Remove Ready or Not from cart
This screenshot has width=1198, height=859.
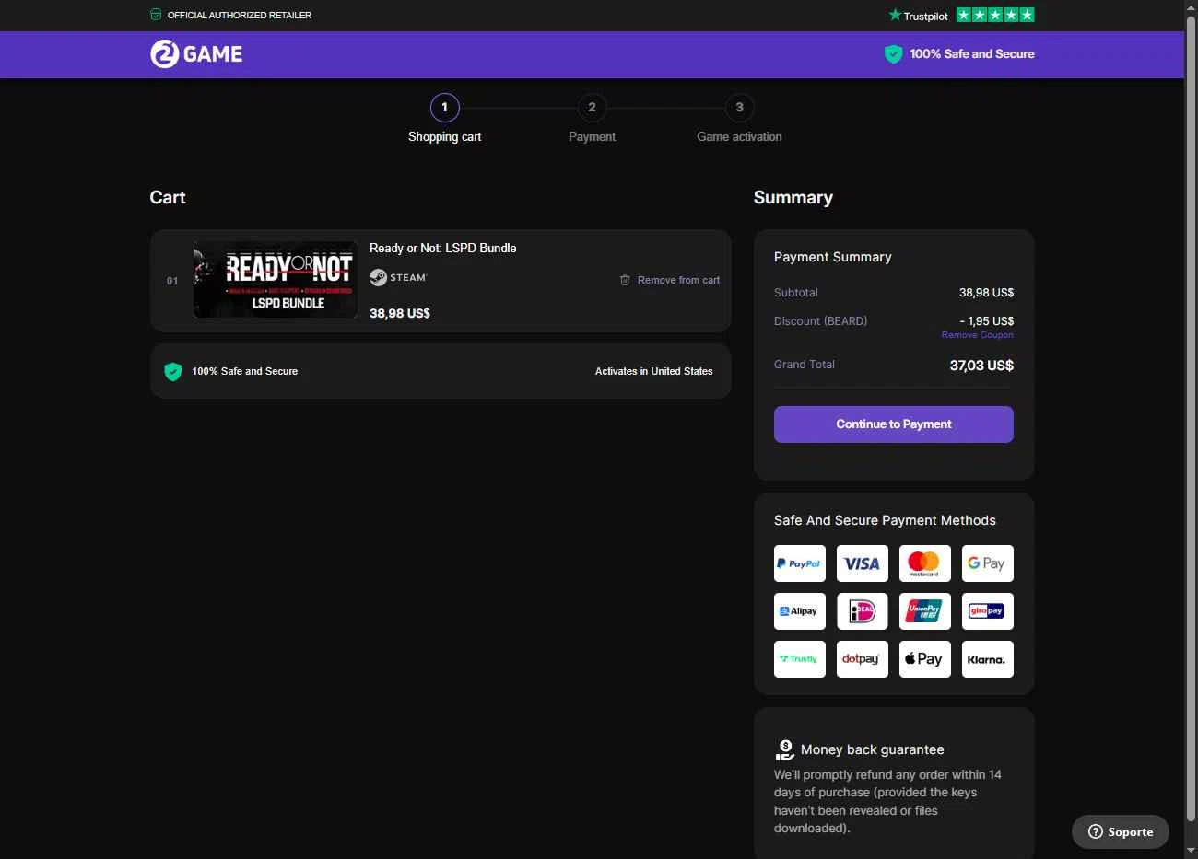point(670,280)
